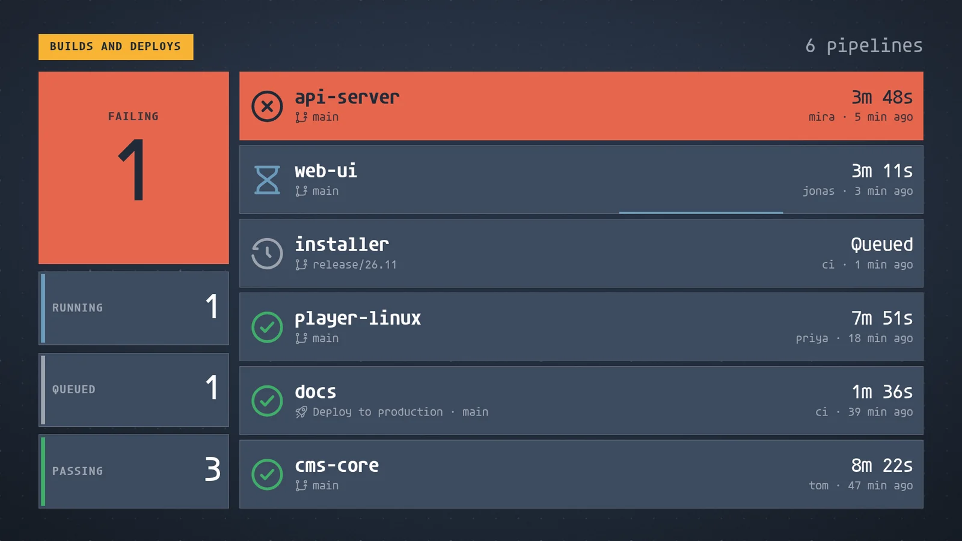Image resolution: width=962 pixels, height=541 pixels.
Task: Click the branch icon under web-ui
Action: click(301, 191)
